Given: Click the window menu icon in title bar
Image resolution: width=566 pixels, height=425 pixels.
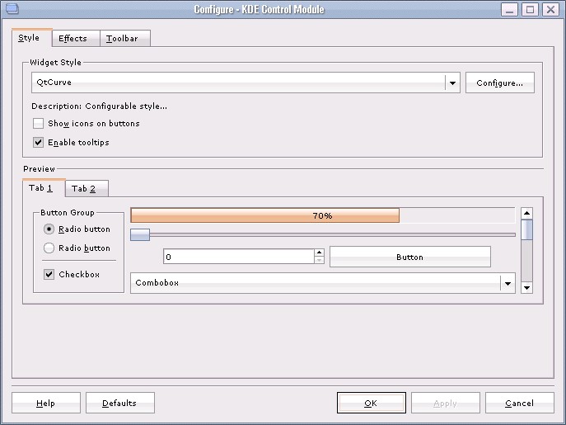Looking at the screenshot, I should point(12,8).
